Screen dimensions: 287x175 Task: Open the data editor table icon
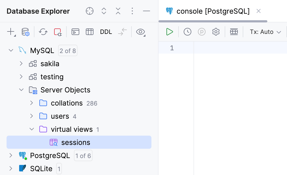point(89,32)
